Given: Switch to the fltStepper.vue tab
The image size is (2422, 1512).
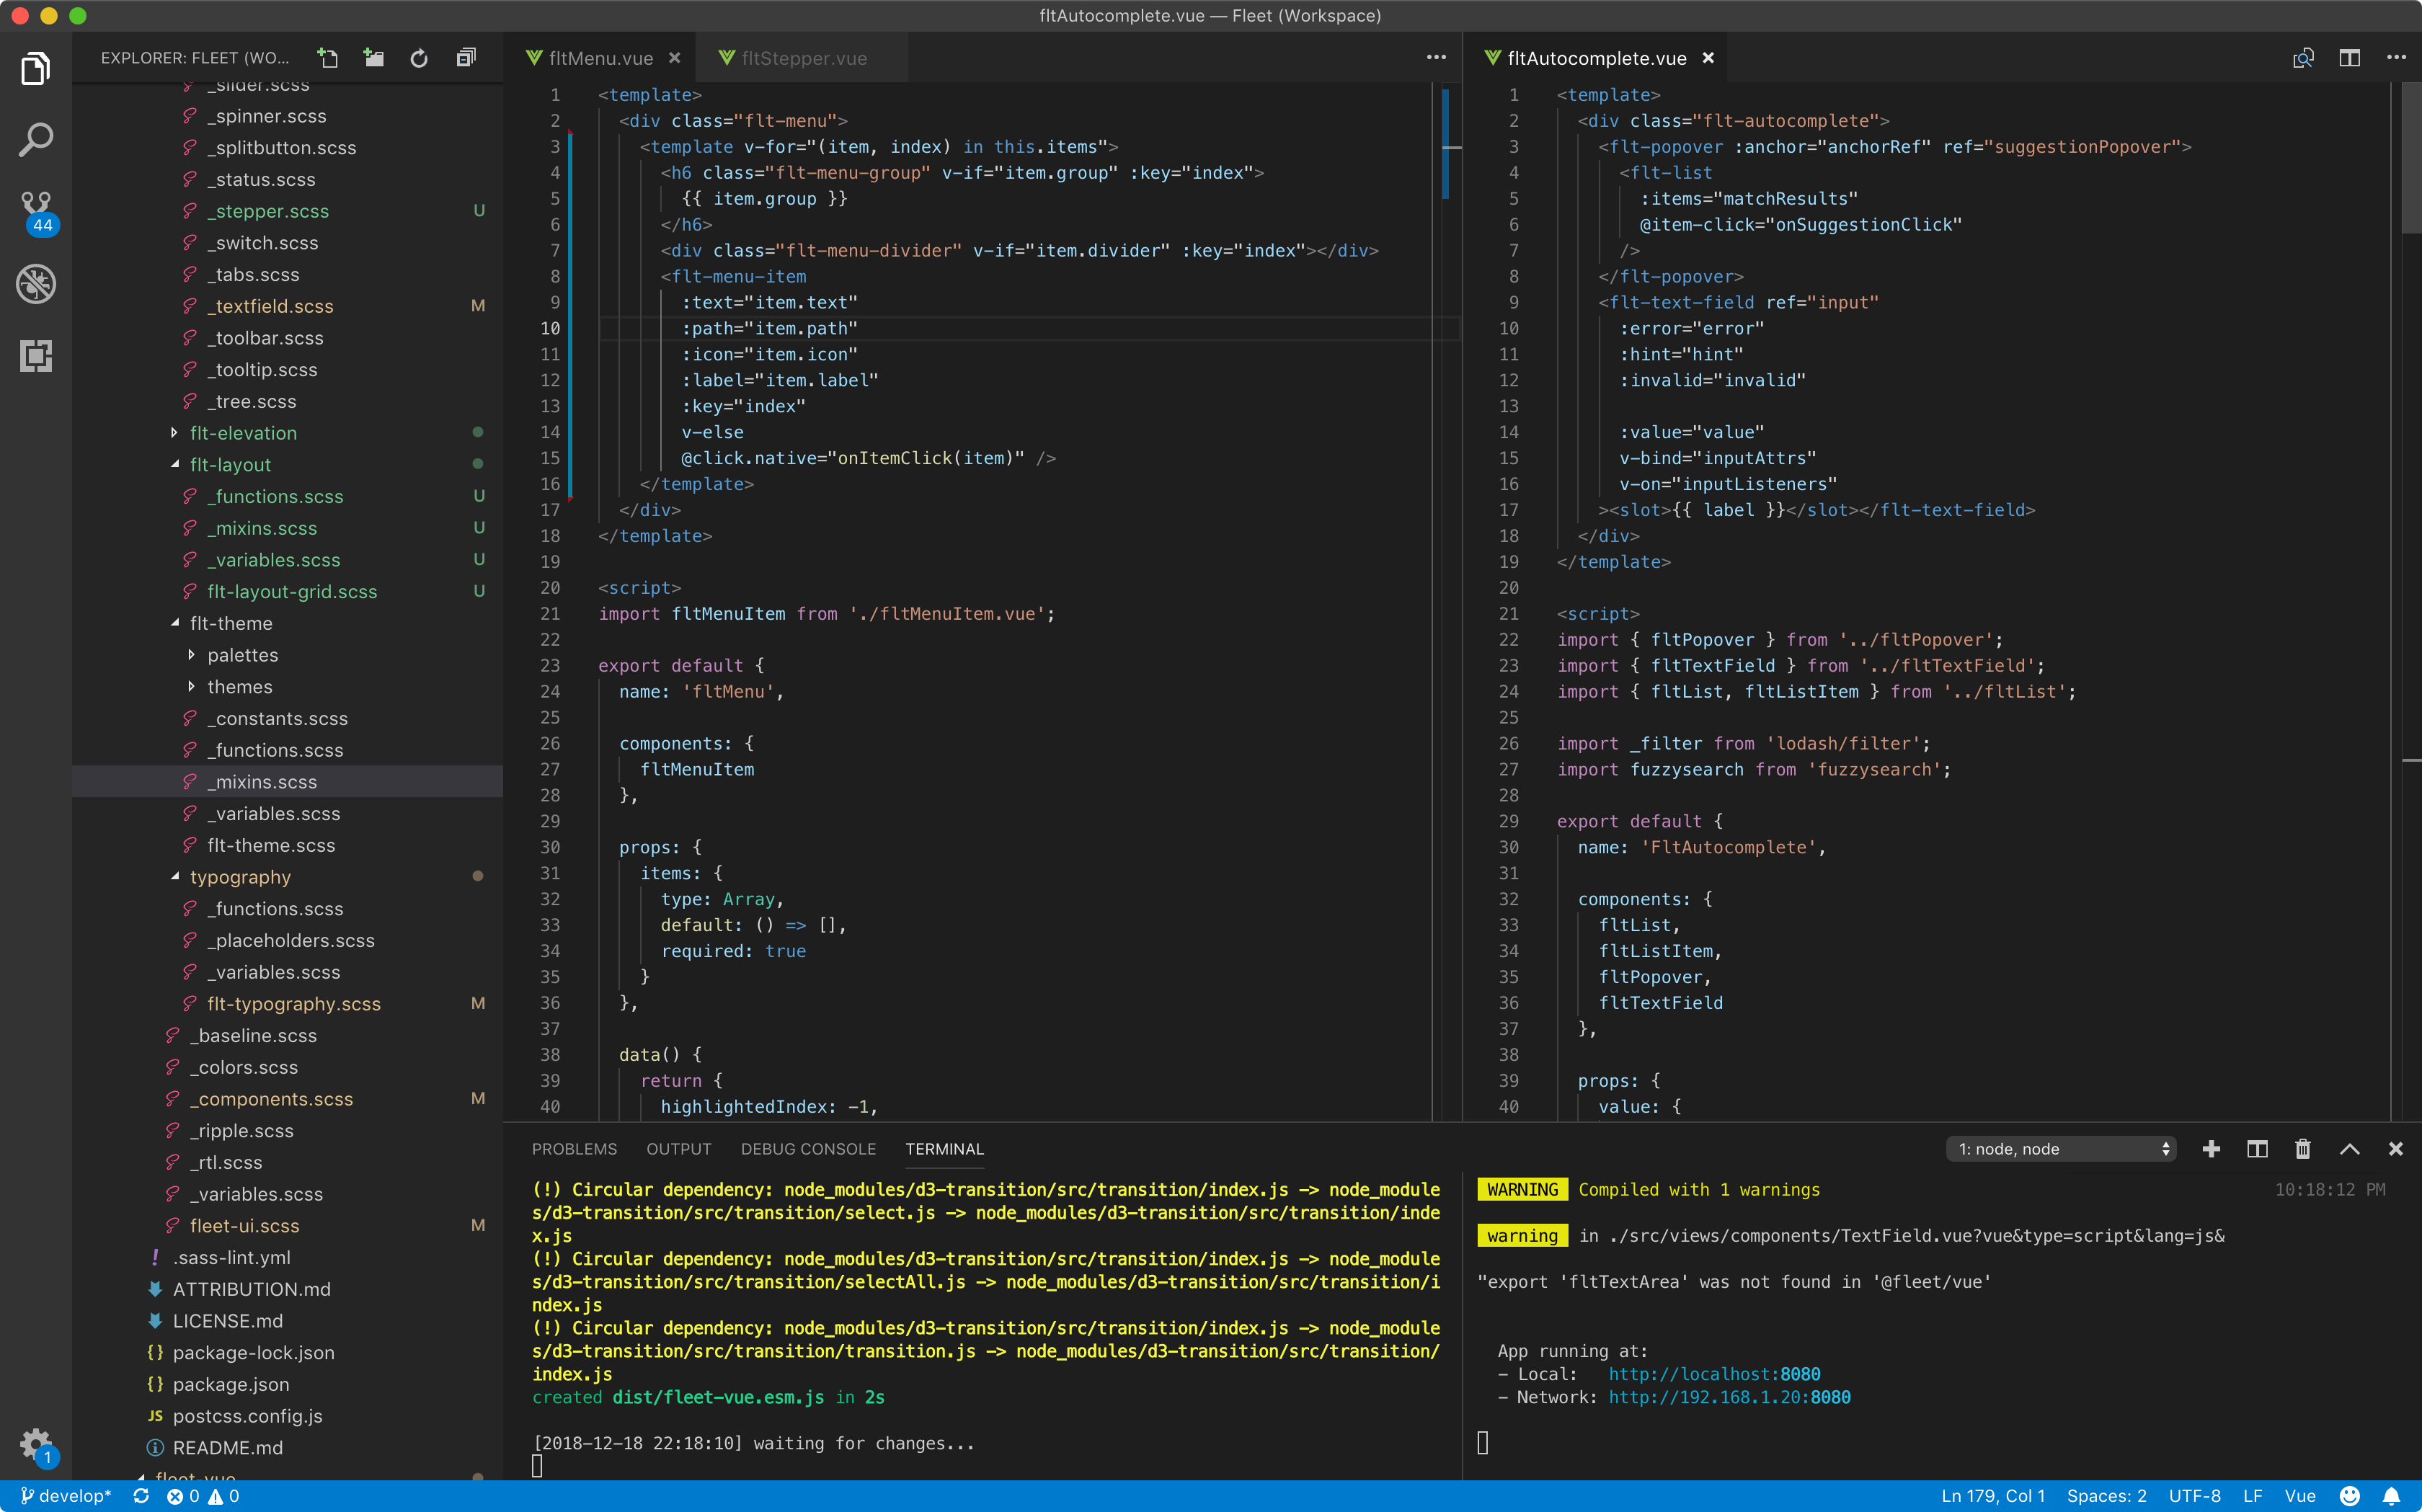Looking at the screenshot, I should (803, 58).
